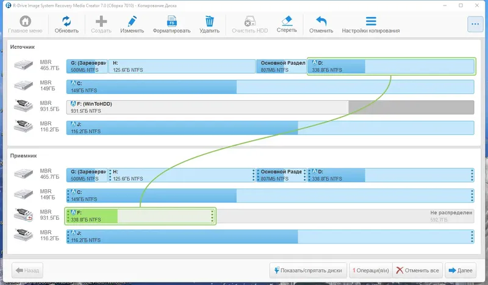Select source partition G: 500МБ NTFS
The height and width of the screenshot is (285, 488).
coord(87,67)
